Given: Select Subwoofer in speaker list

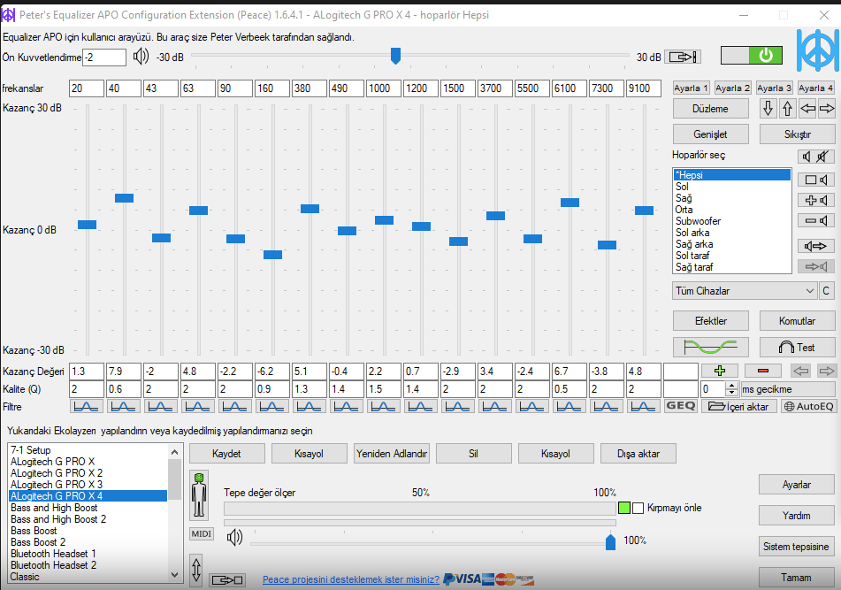Looking at the screenshot, I should coord(732,221).
